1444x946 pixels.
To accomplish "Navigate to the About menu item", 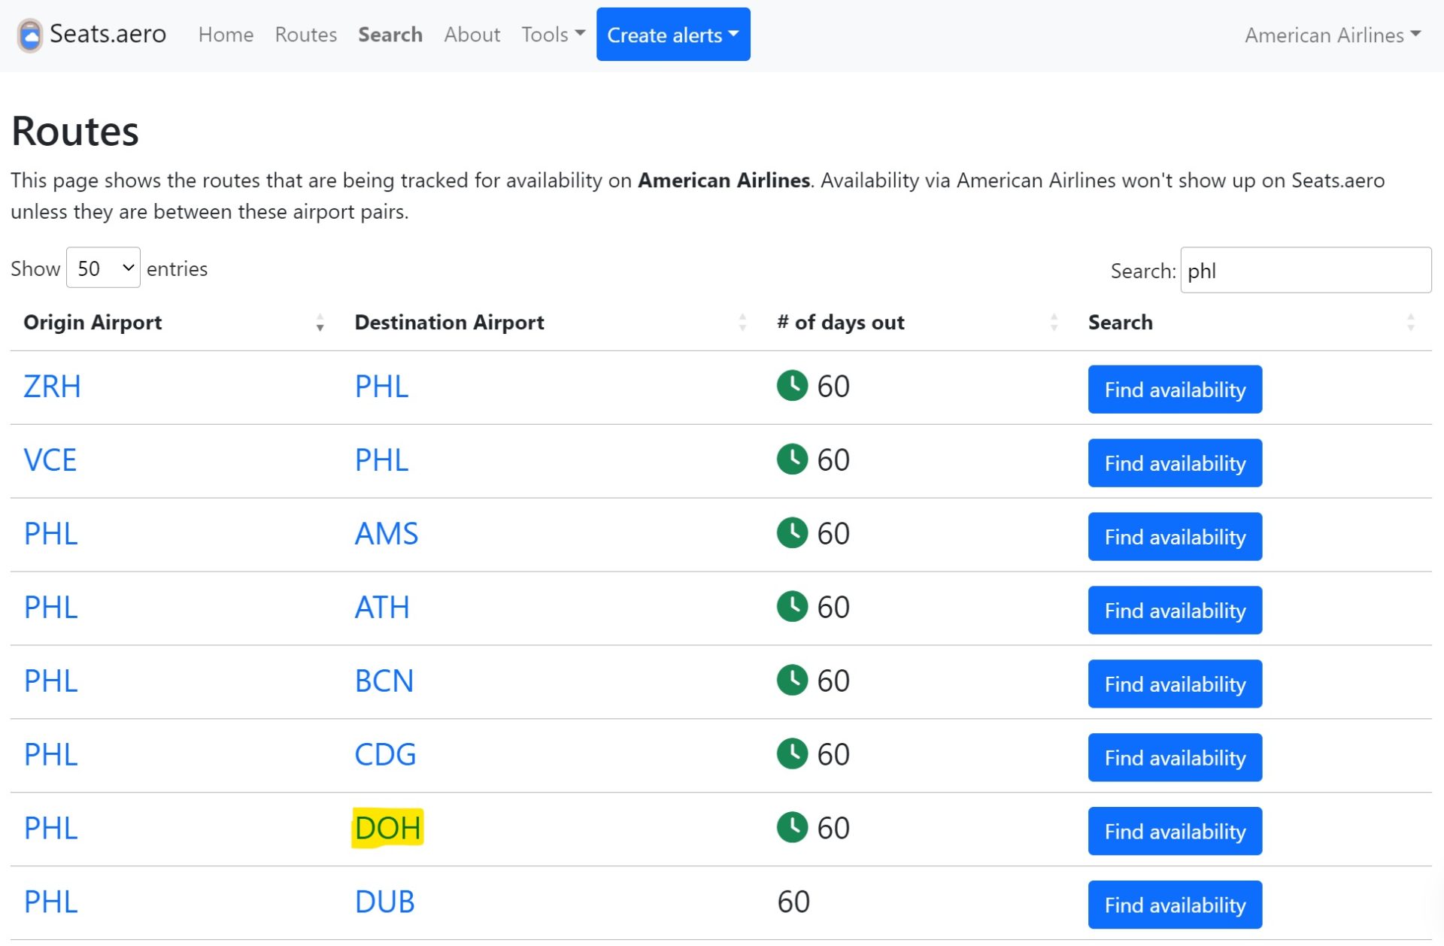I will click(470, 35).
